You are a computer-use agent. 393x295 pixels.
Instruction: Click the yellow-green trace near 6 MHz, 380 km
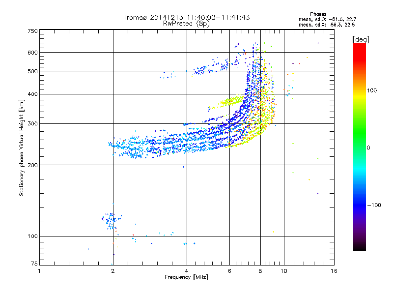click(x=230, y=101)
